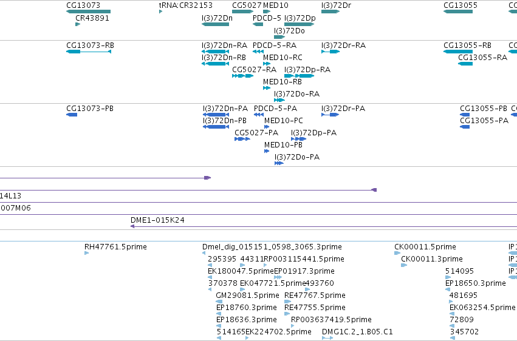Click the EK224702.5prime EST marker
Viewport: 517px width, 341px height.
pyautogui.click(x=247, y=338)
